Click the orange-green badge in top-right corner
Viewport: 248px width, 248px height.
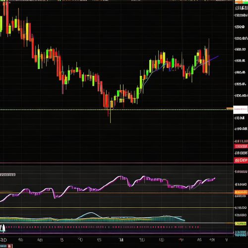(241, 2)
